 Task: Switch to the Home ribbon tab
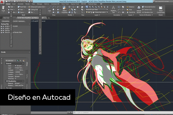pos(8,4)
